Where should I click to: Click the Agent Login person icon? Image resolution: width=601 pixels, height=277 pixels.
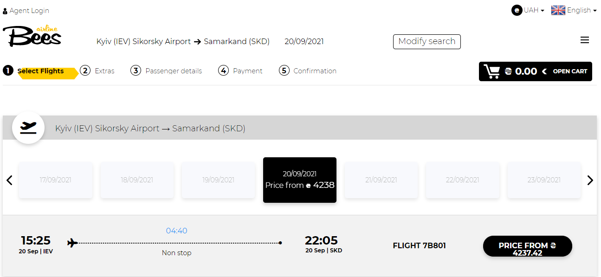(5, 11)
